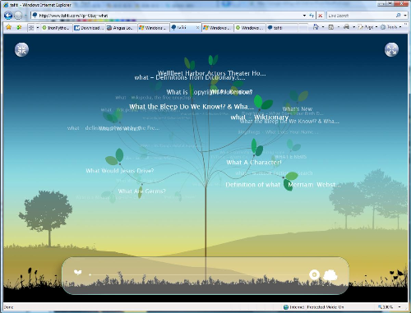Click the small sprout icon on control bar
411x313 pixels.
point(78,273)
